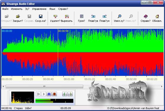Pause playback with the blue pause button
Image resolution: width=165 pixels, height=111 pixels.
[49, 94]
